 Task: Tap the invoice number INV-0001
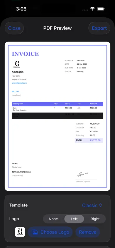pyautogui.click(x=81, y=61)
